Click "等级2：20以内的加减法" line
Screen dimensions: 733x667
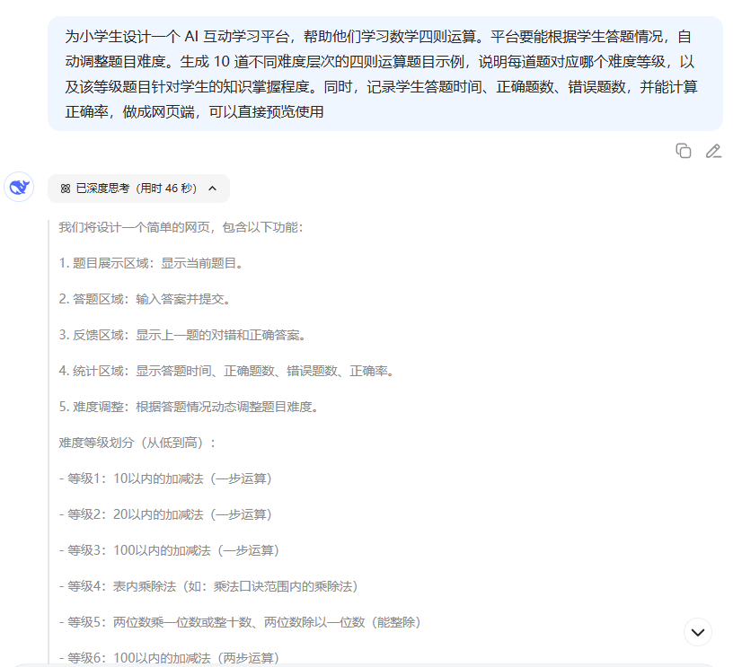pyautogui.click(x=165, y=514)
